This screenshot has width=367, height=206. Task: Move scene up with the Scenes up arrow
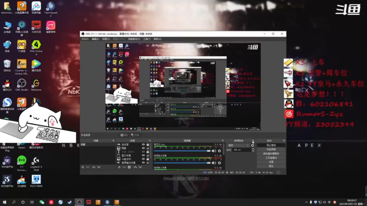(x=94, y=167)
